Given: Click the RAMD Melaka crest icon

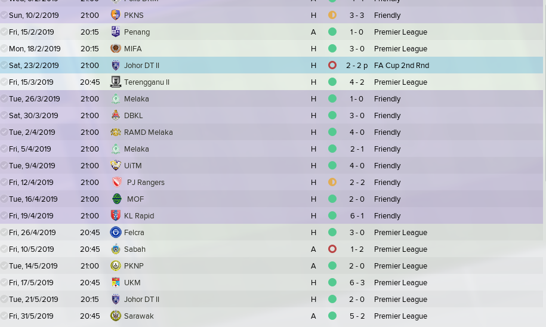Looking at the screenshot, I should coord(115,132).
